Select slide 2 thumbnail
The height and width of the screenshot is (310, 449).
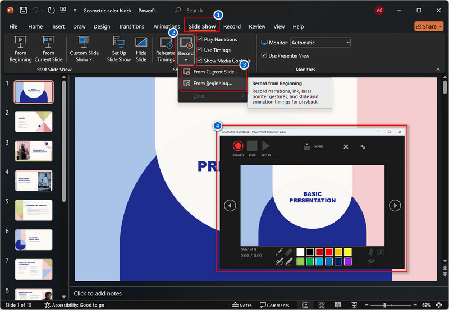(34, 122)
